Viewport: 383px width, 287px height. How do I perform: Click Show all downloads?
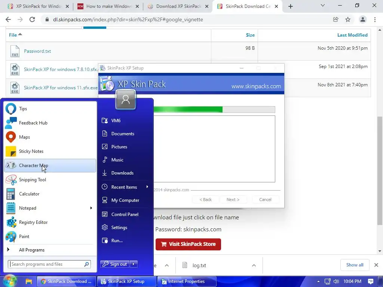[x=355, y=265]
